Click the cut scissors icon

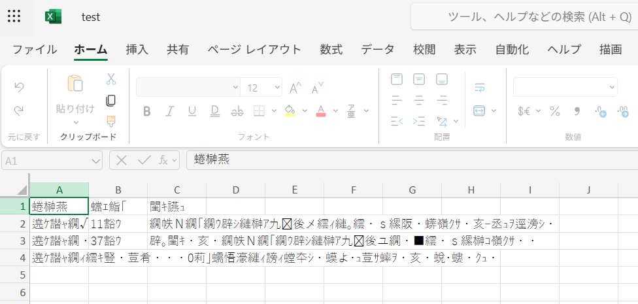(111, 79)
